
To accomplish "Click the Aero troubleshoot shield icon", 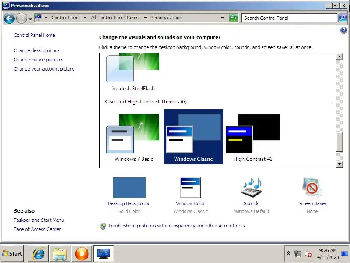I will [x=103, y=226].
